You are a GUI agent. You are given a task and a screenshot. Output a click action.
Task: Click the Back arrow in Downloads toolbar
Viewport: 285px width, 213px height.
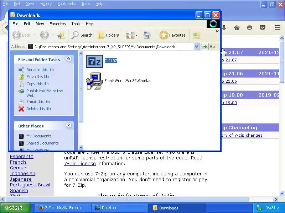pyautogui.click(x=17, y=35)
